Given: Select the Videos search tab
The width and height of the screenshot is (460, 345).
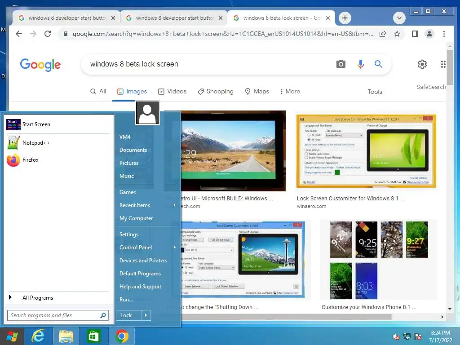Looking at the screenshot, I should [172, 92].
